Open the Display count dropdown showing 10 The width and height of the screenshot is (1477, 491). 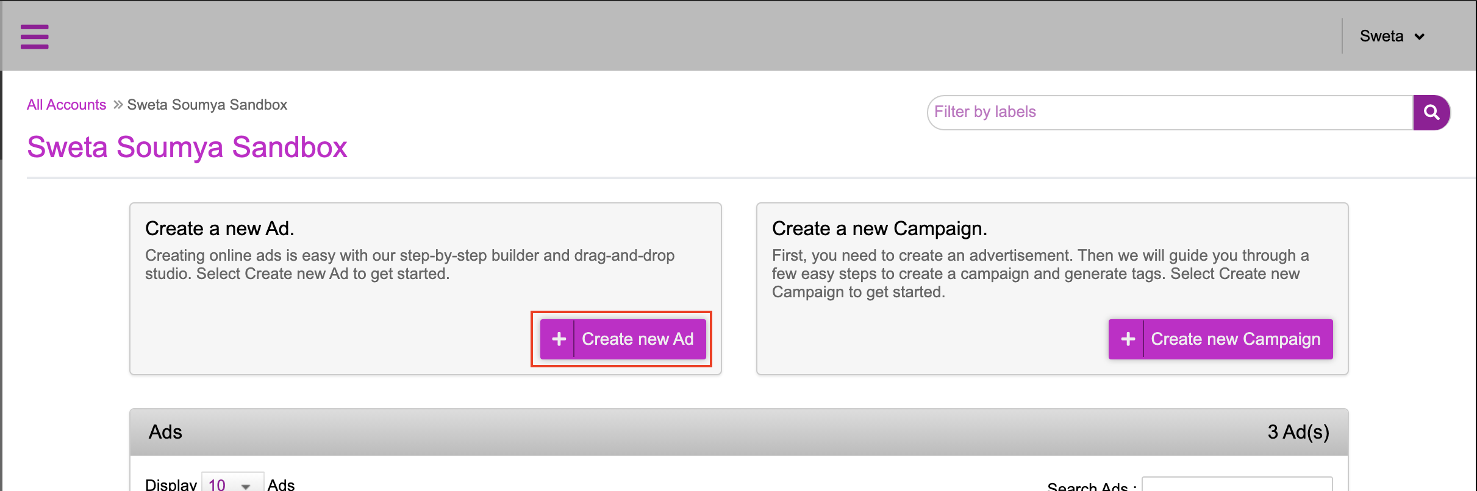click(x=232, y=484)
